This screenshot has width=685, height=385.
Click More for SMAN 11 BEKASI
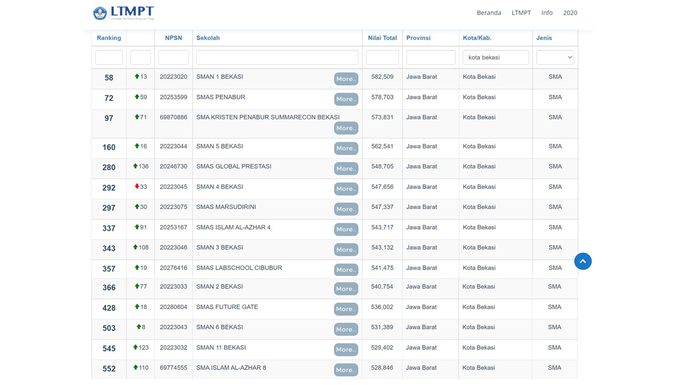coord(346,350)
